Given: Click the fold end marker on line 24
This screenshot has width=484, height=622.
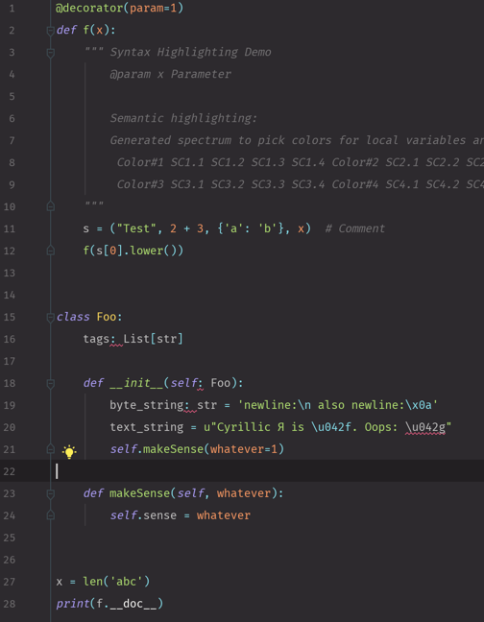Looking at the screenshot, I should tap(50, 514).
